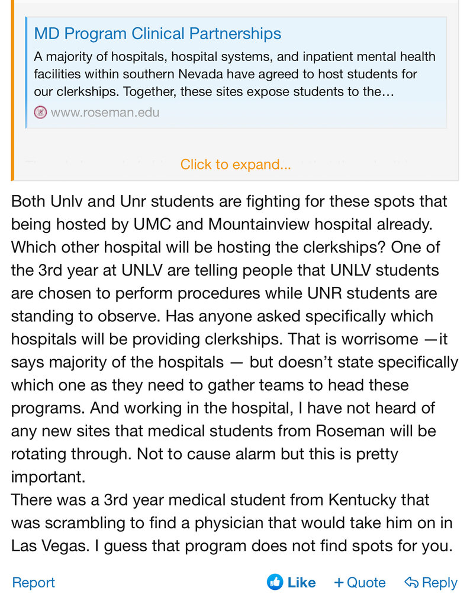Open MD Program Clinical Partnerships link
Image resolution: width=470 pixels, height=607 pixels.
coord(157,34)
